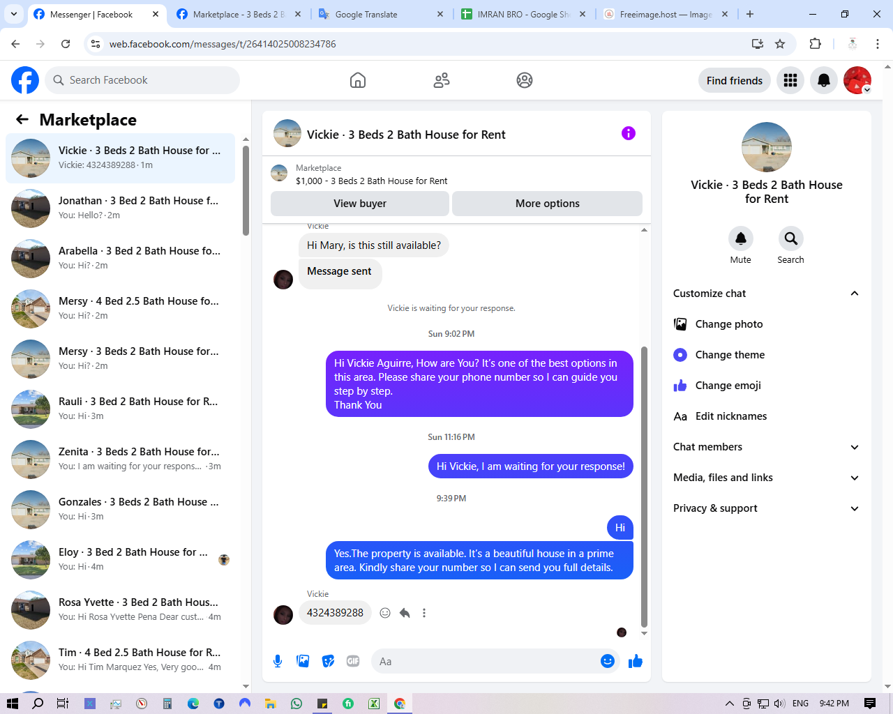Select Change photo option

767,324
